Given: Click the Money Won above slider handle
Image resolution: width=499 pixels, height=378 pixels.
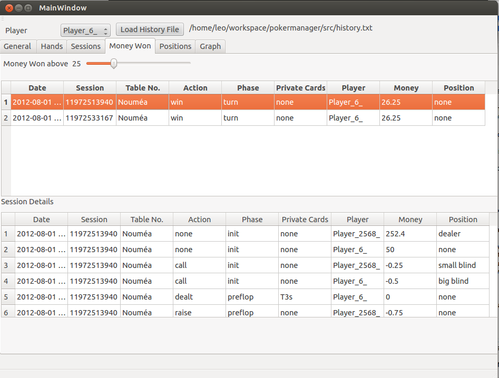Looking at the screenshot, I should point(114,64).
